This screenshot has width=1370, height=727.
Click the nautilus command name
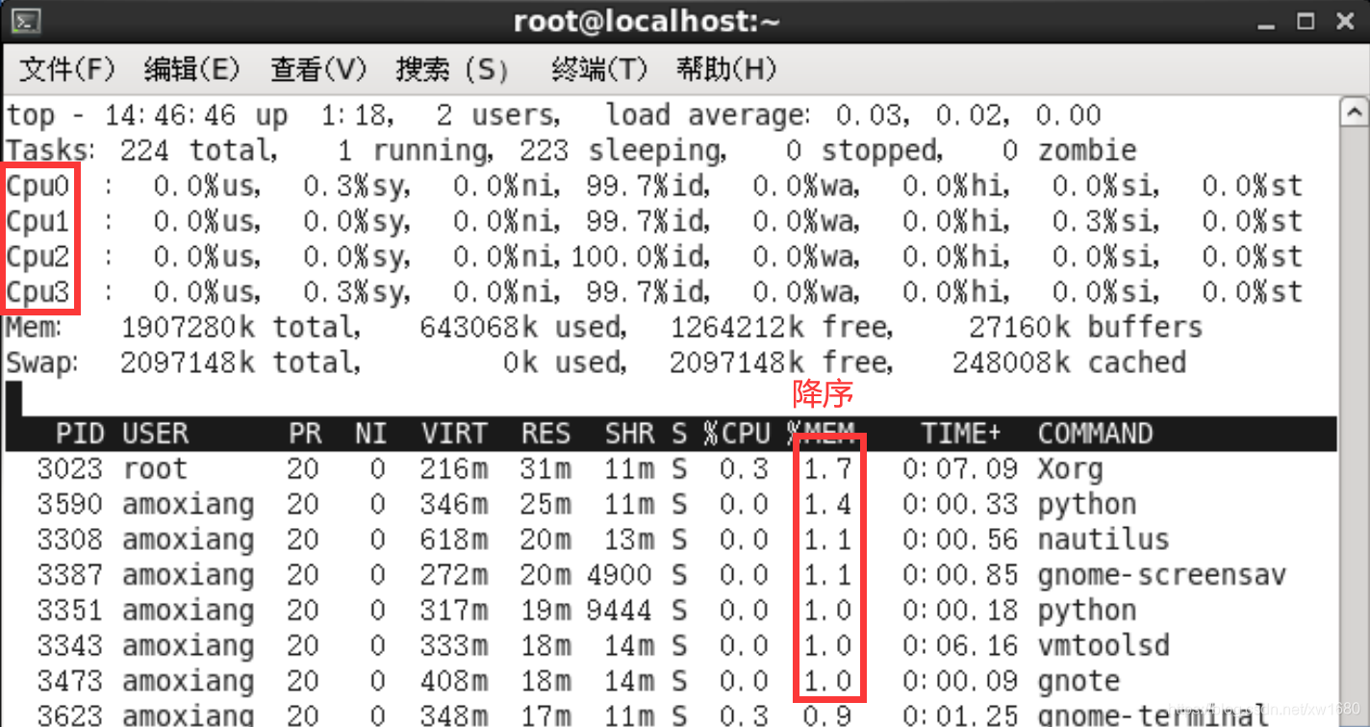click(x=1104, y=539)
